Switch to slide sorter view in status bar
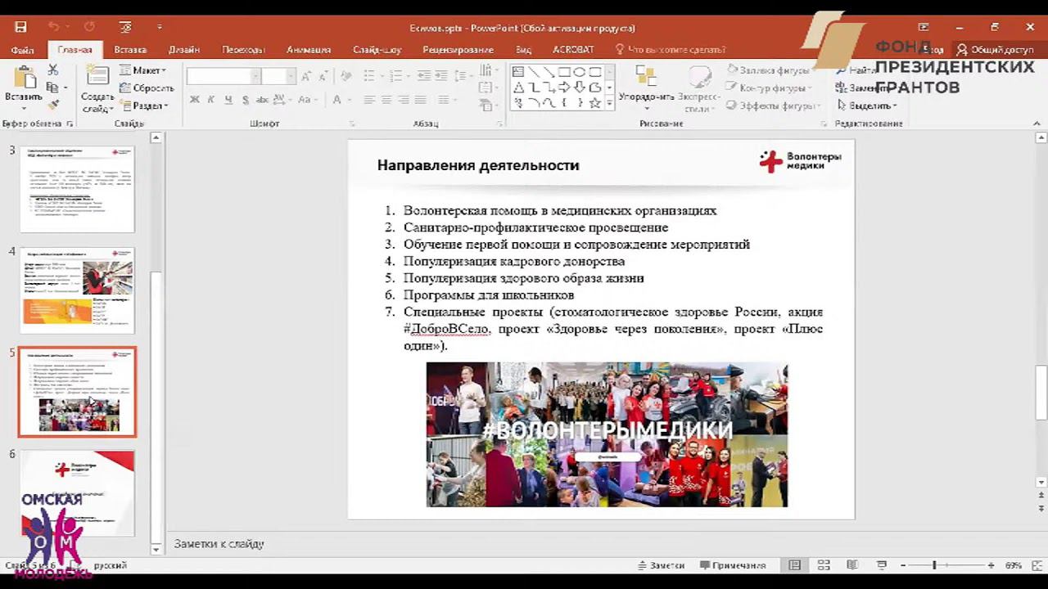Image resolution: width=1048 pixels, height=589 pixels. pos(824,565)
